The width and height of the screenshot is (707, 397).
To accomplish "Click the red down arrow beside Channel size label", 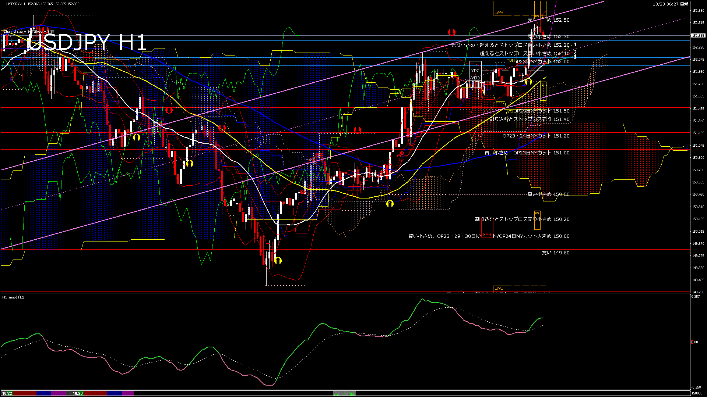I will pyautogui.click(x=45, y=30).
